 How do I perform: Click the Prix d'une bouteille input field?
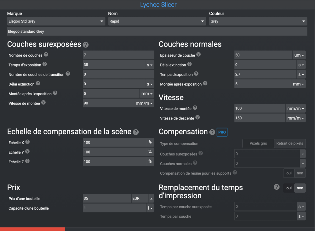[x=106, y=199]
